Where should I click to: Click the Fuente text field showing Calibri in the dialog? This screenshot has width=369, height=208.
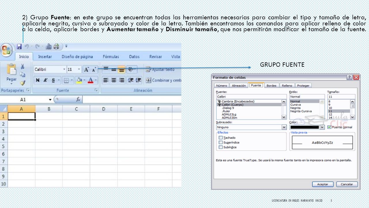251,97
